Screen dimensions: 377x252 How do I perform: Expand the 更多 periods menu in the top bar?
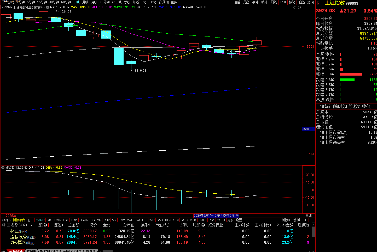[175, 2]
